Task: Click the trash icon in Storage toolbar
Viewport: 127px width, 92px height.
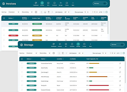Action: (66, 53)
